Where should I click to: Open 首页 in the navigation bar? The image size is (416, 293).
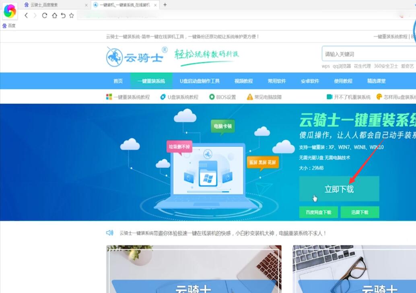pyautogui.click(x=118, y=81)
